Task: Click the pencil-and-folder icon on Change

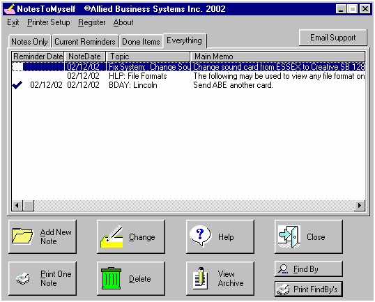Action: click(x=112, y=236)
